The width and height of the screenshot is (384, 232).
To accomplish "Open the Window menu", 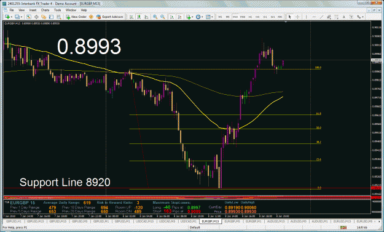I will point(71,10).
